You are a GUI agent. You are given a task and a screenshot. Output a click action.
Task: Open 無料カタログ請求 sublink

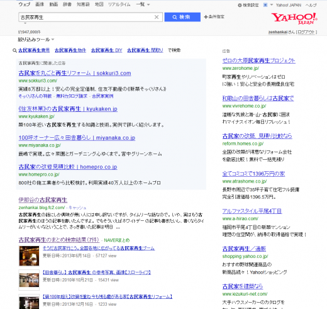tap(72, 96)
